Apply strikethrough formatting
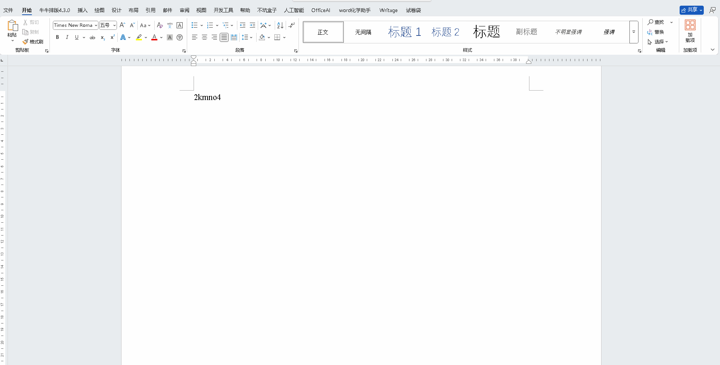Viewport: 720px width, 365px height. pyautogui.click(x=92, y=37)
